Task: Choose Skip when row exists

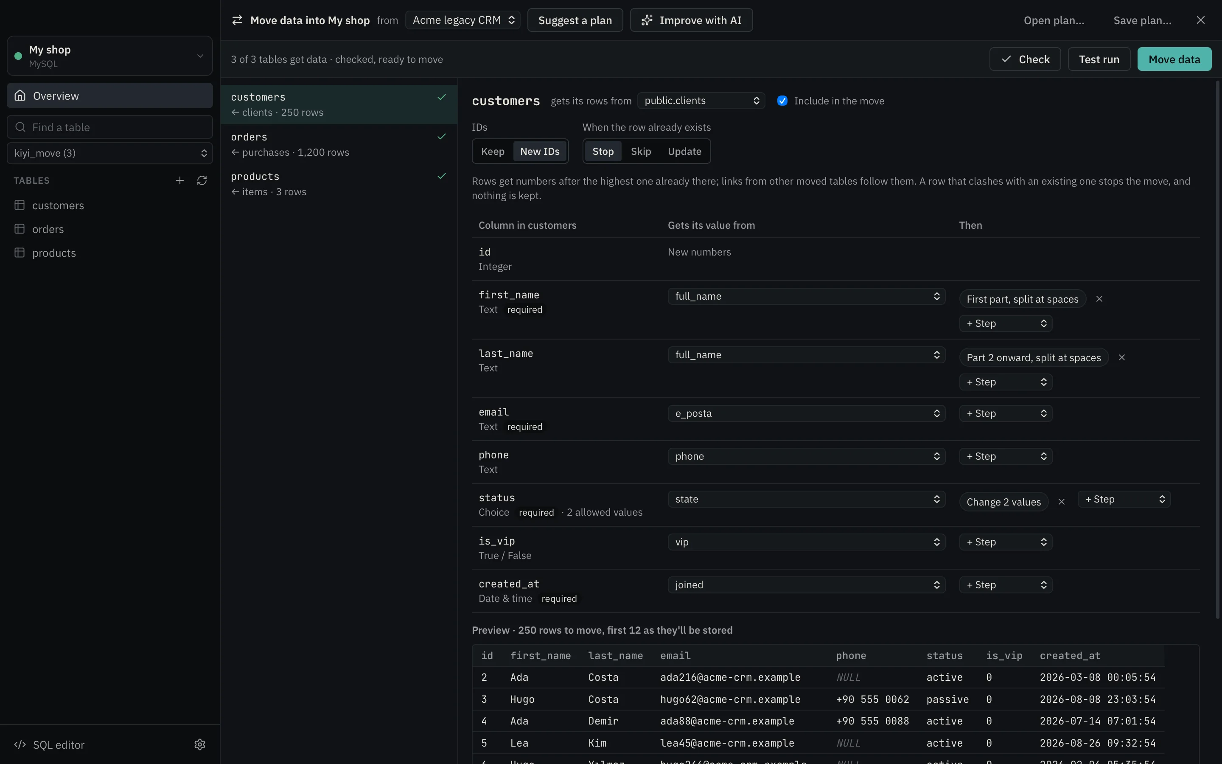Action: [641, 151]
